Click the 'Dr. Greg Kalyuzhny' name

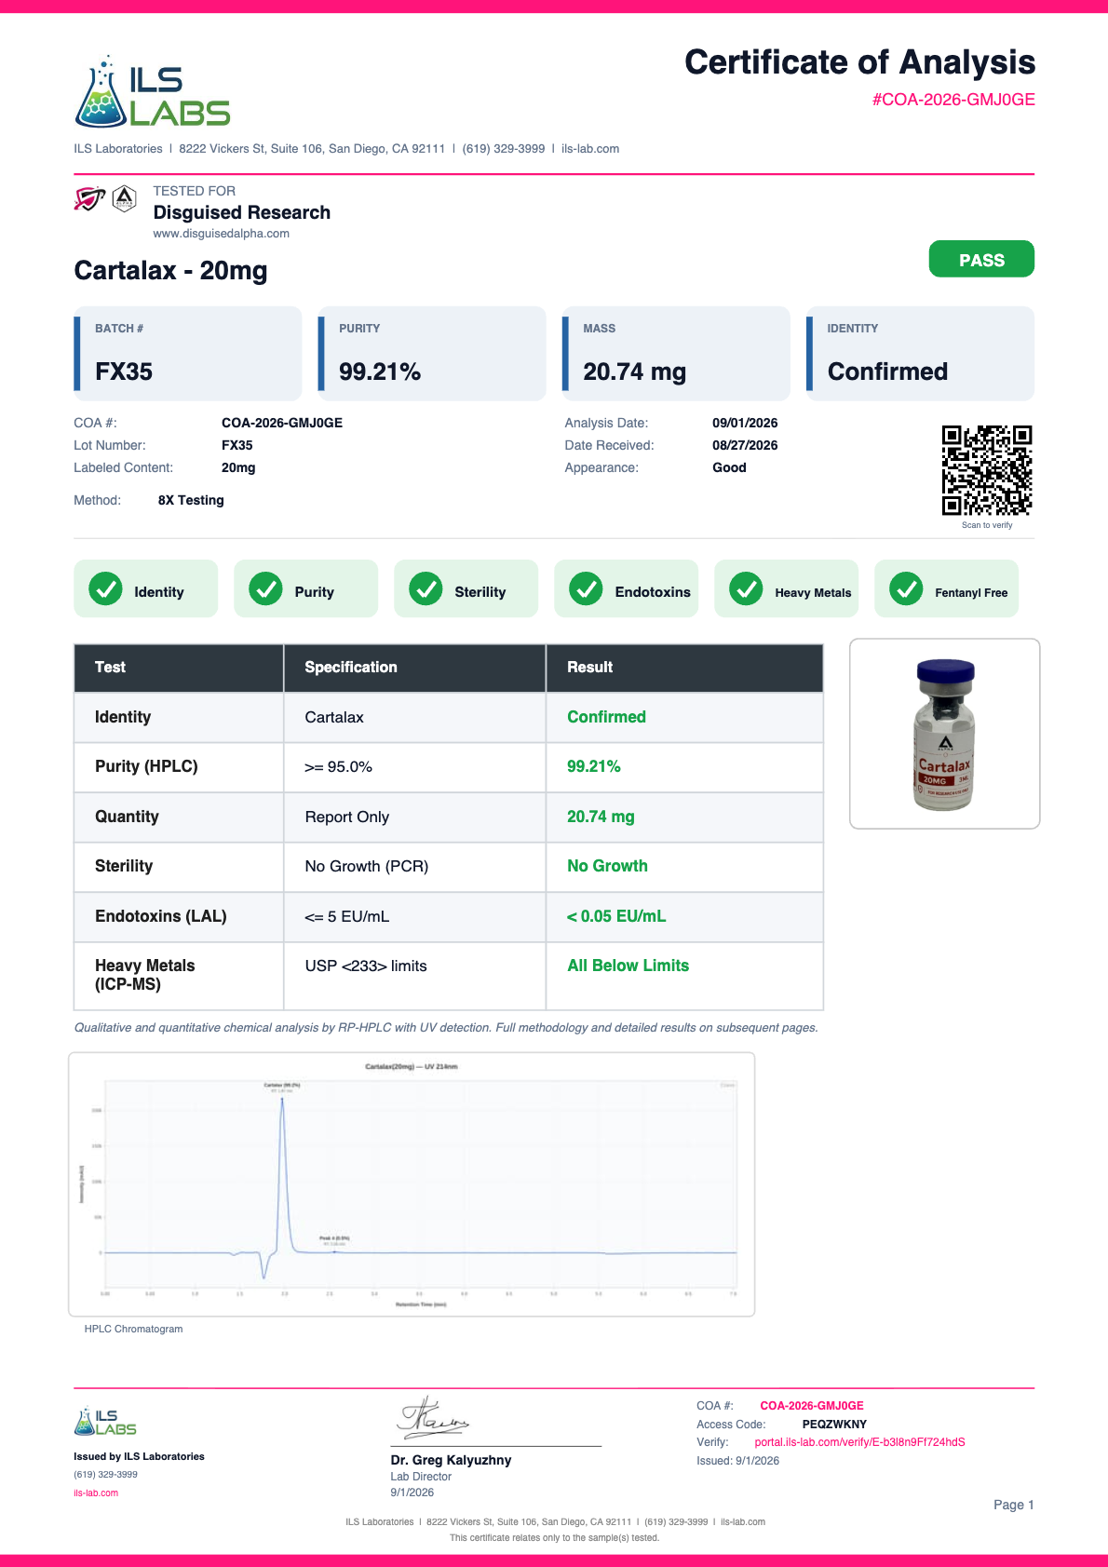[451, 1460]
